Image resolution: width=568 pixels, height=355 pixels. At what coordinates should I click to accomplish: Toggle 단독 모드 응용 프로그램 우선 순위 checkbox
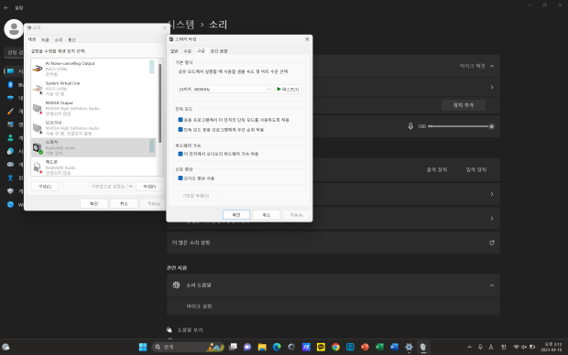coord(180,130)
